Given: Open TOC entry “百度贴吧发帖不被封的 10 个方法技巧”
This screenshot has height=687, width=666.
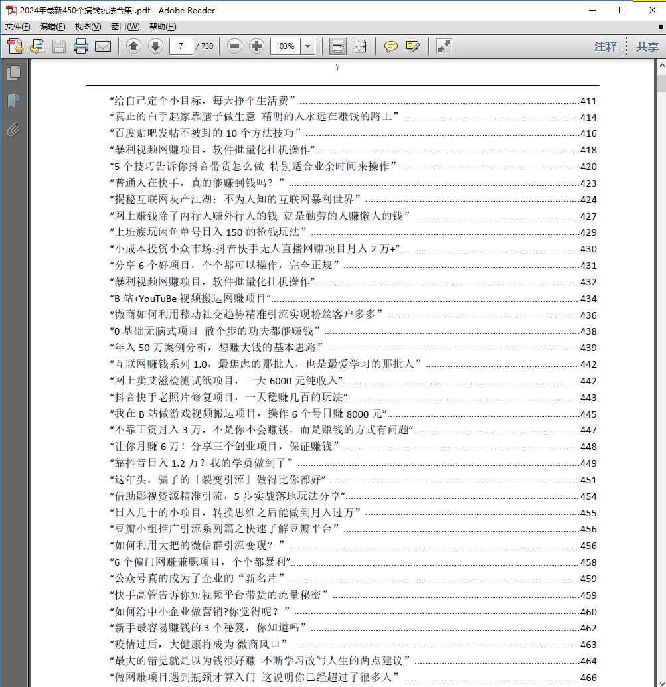Looking at the screenshot, I should click(x=353, y=133).
